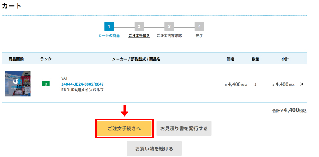Image resolution: width=319 pixels, height=157 pixels.
Task: Click the quantity value 1
Action: pyautogui.click(x=255, y=84)
